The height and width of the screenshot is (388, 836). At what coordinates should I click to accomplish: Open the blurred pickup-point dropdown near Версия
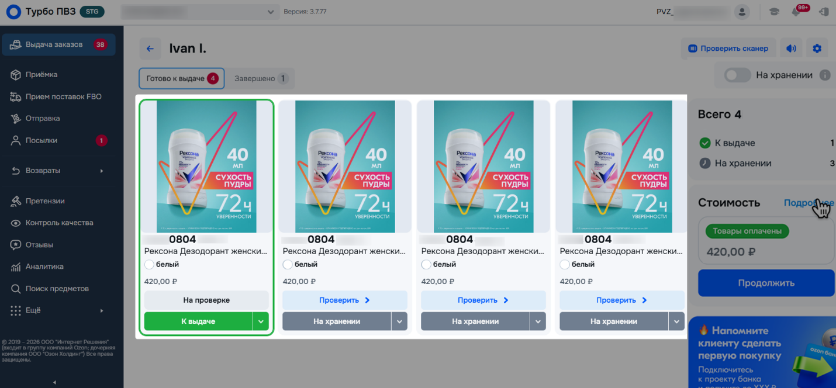tap(200, 12)
